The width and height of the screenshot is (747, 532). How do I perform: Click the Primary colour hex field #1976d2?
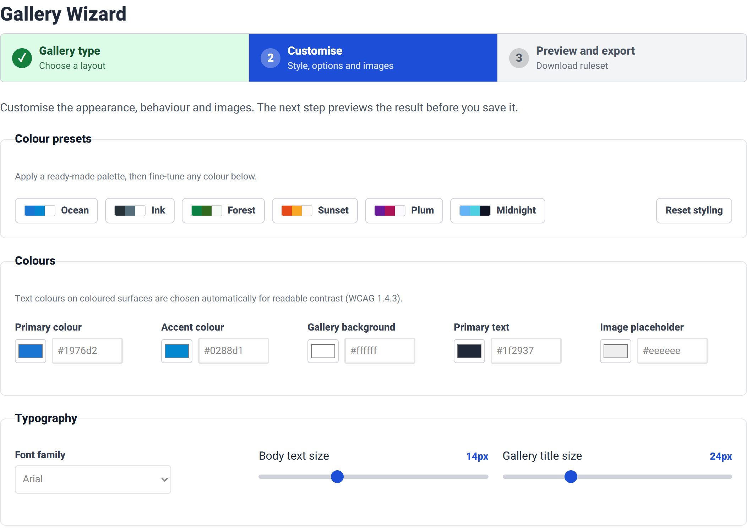point(87,351)
